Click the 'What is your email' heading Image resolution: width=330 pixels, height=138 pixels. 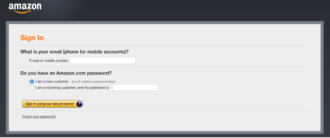pos(75,52)
